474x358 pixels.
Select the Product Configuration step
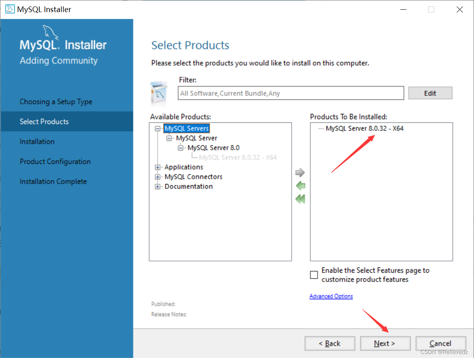55,161
